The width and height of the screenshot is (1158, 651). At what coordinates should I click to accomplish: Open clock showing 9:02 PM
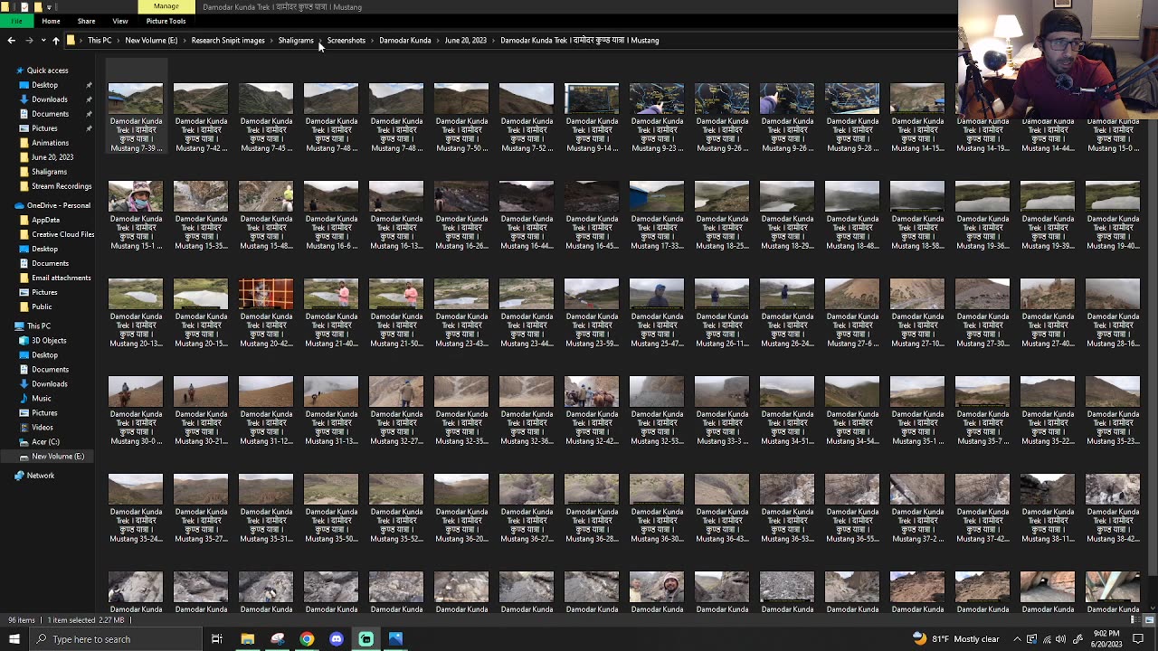tap(1107, 639)
